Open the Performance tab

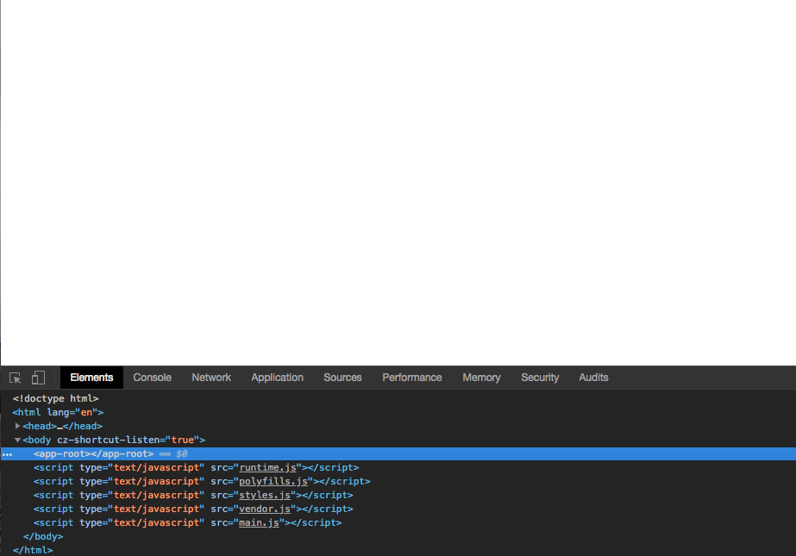411,378
